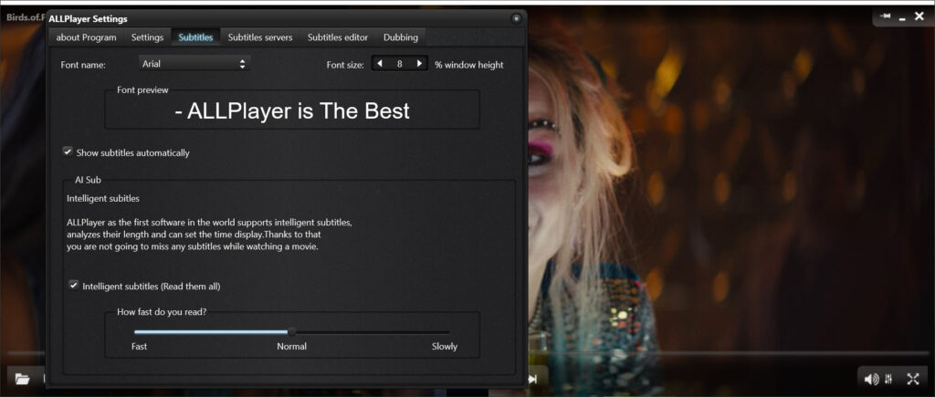Screen dimensions: 935x397
Task: Click the '% window height' label
Action: coord(469,65)
